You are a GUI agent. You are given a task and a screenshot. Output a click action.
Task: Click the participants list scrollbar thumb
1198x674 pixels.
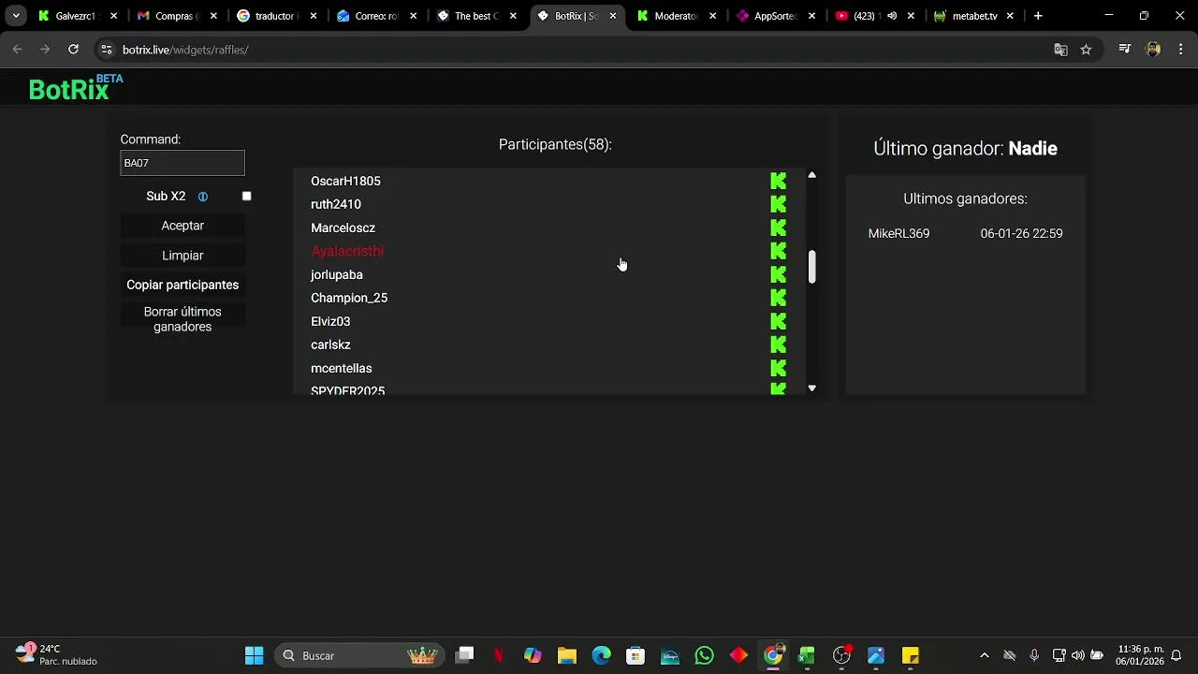tap(811, 267)
